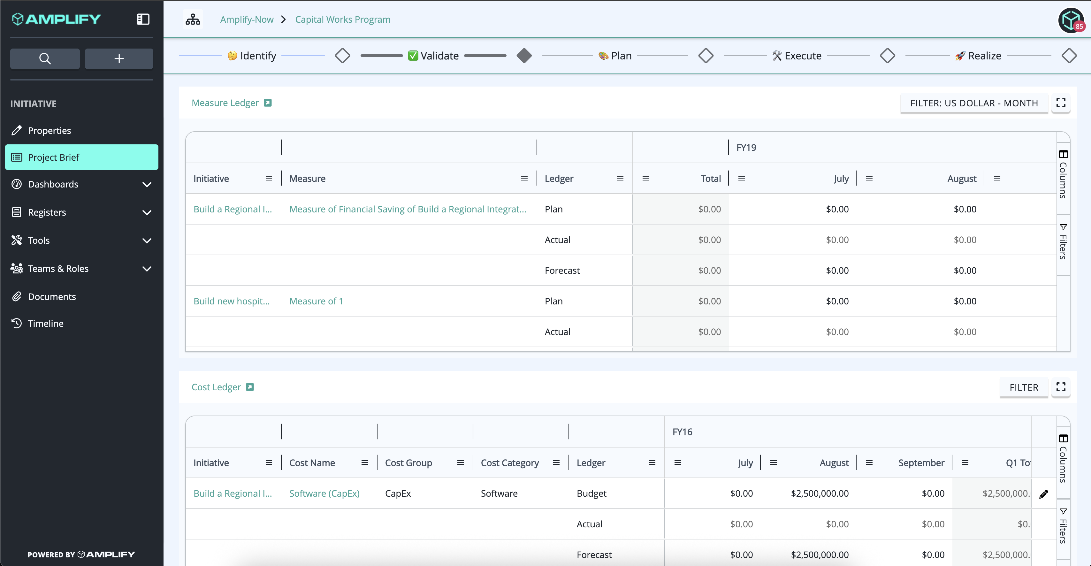
Task: Open Build a Regional initiative in Cost Ledger
Action: coord(233,493)
